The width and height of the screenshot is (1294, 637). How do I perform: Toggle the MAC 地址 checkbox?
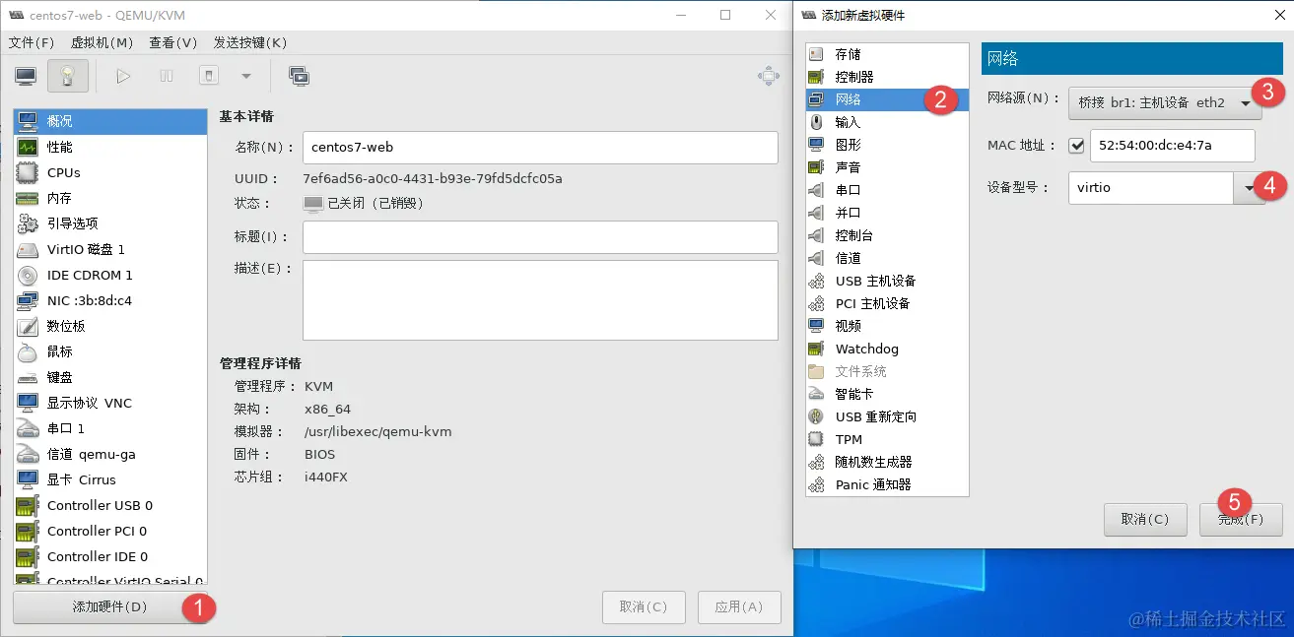tap(1076, 146)
